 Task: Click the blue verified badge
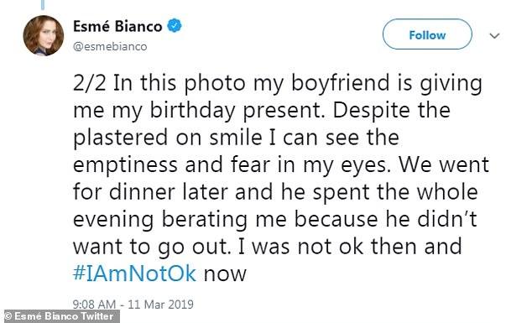[x=174, y=26]
